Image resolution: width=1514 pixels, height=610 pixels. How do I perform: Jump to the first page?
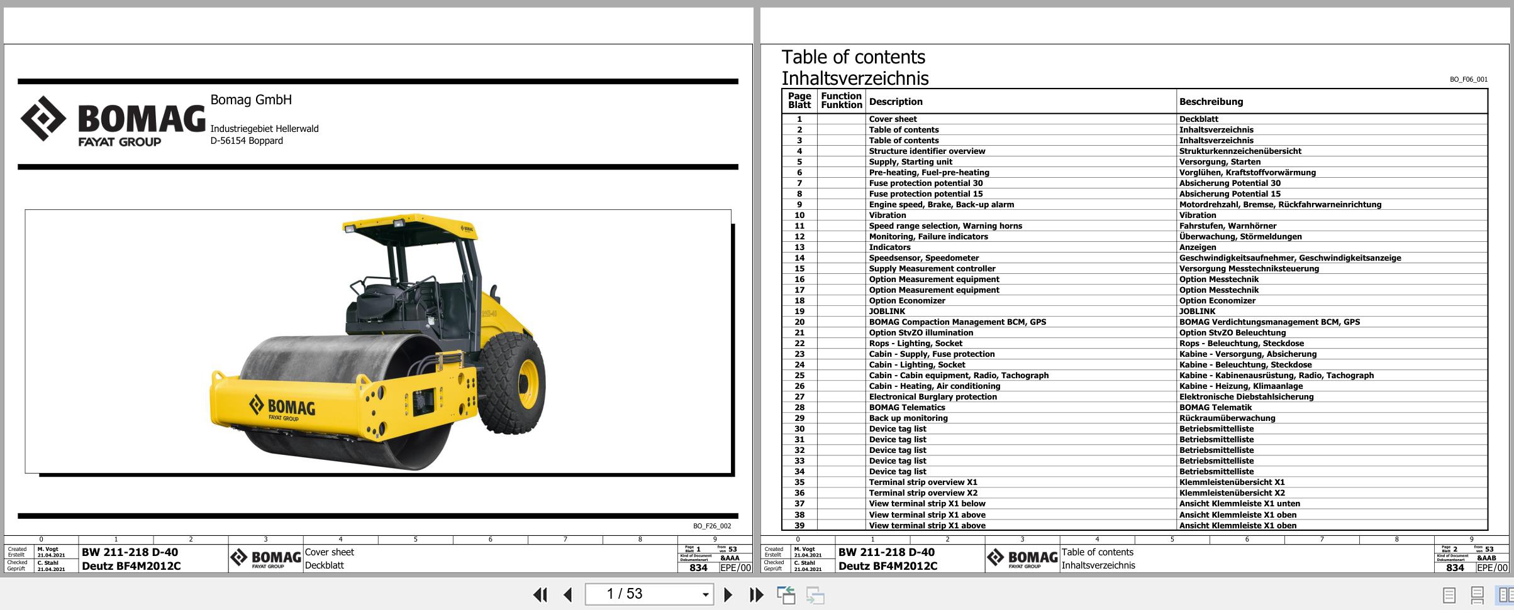pyautogui.click(x=540, y=594)
